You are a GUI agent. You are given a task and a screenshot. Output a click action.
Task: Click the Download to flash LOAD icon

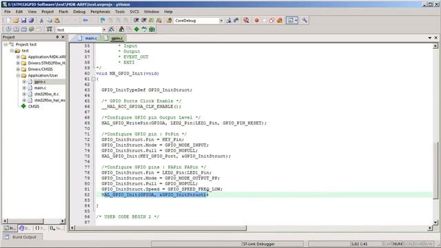pos(50,29)
